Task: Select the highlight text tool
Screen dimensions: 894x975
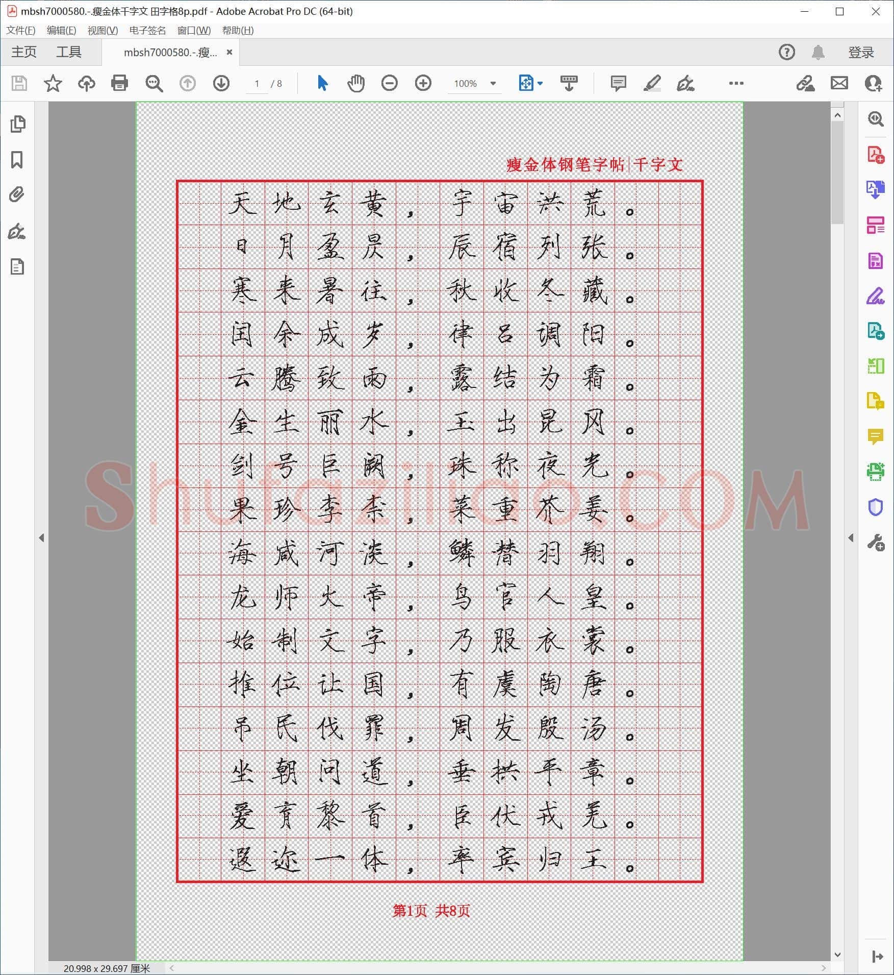Action: click(652, 83)
